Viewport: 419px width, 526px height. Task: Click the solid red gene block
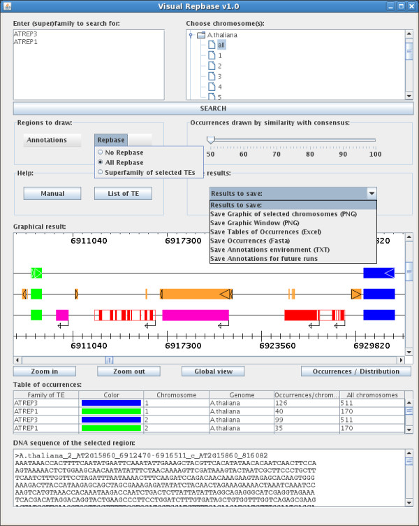tap(302, 315)
